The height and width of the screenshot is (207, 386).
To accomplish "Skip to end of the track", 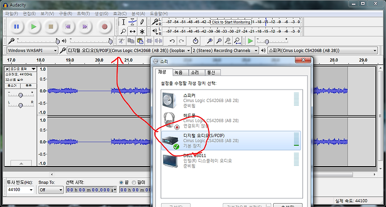I will click(85, 26).
